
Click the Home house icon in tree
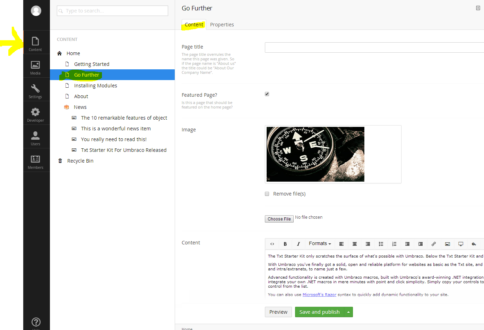coord(60,53)
